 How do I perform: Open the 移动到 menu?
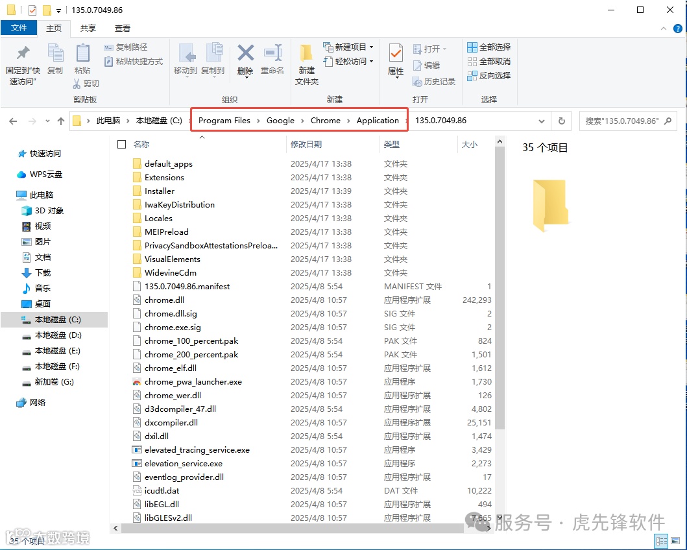[186, 60]
